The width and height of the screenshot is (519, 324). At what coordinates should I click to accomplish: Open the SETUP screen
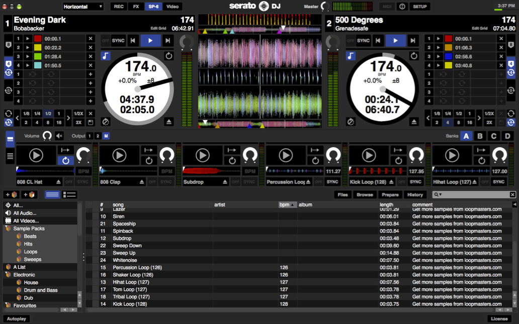pyautogui.click(x=420, y=7)
